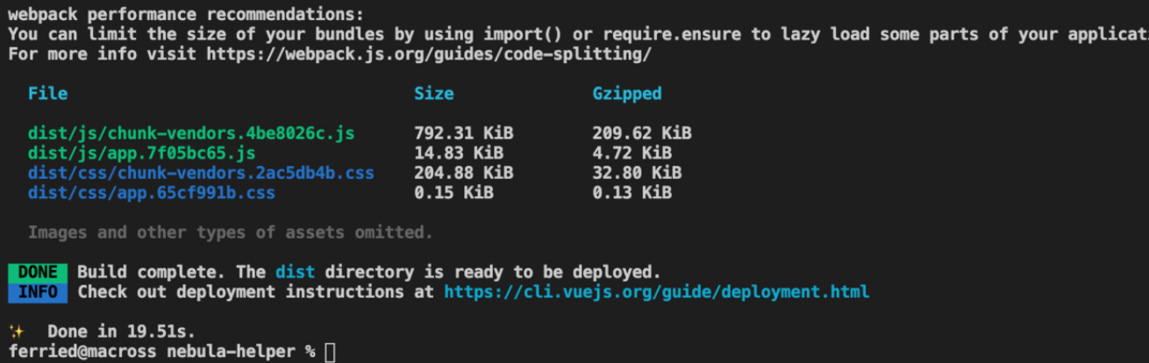Open the webpack code-splitting guide URL
Screen dimensions: 1149x363
click(429, 54)
